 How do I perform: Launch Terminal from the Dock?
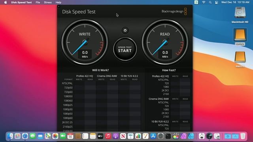pos(168,136)
